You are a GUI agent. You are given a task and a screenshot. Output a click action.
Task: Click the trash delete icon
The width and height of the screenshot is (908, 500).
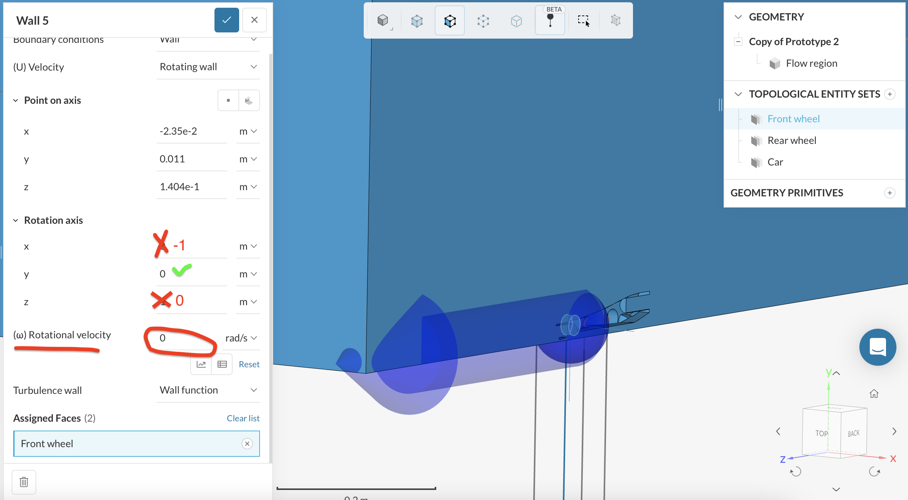pos(24,482)
